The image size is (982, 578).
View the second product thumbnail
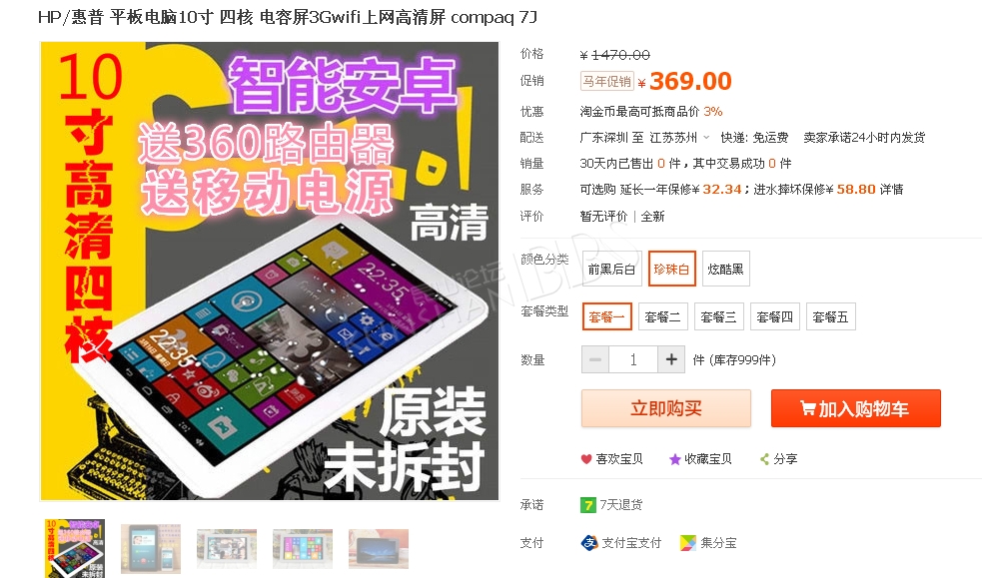click(x=150, y=549)
